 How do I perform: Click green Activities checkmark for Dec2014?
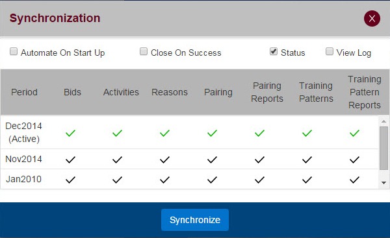[x=117, y=133]
